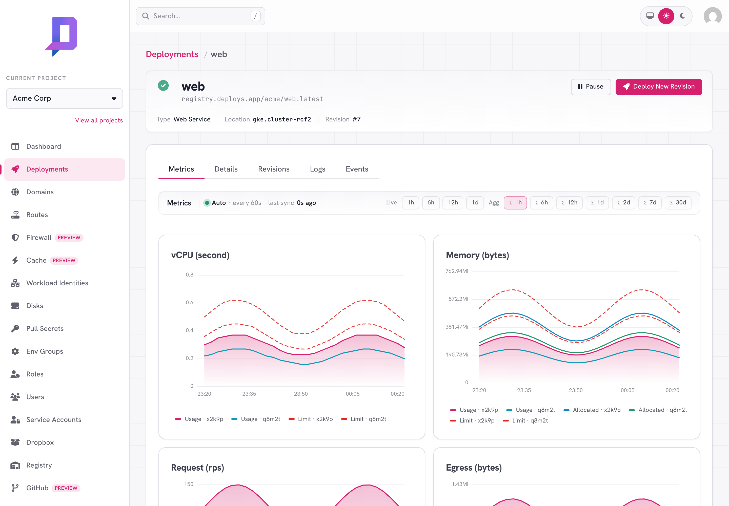Open the Acme Corp project dropdown
The height and width of the screenshot is (506, 729).
point(64,98)
